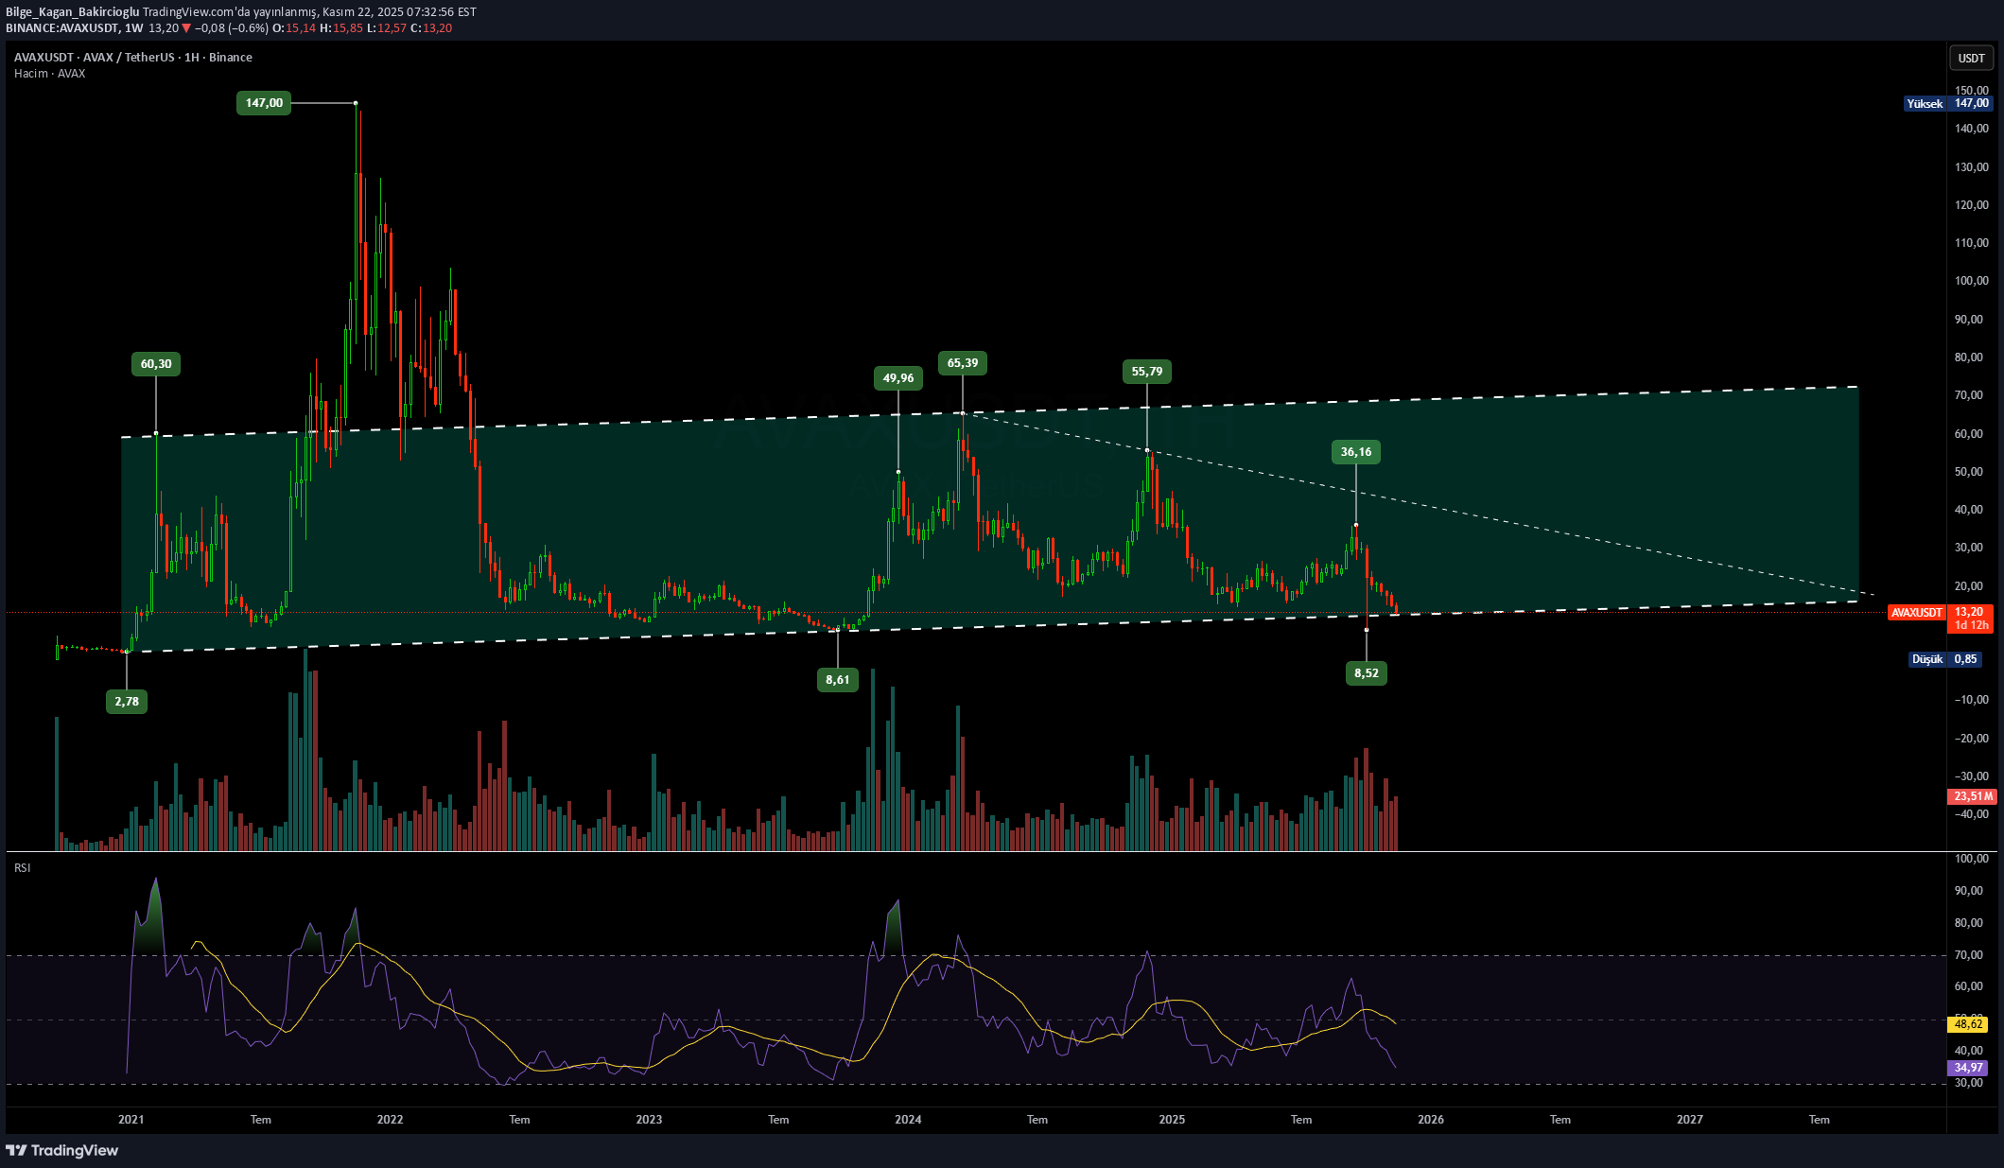This screenshot has height=1168, width=2004.
Task: Open Bilge_Kagan_Bakircioglu author name link
Action: click(73, 12)
